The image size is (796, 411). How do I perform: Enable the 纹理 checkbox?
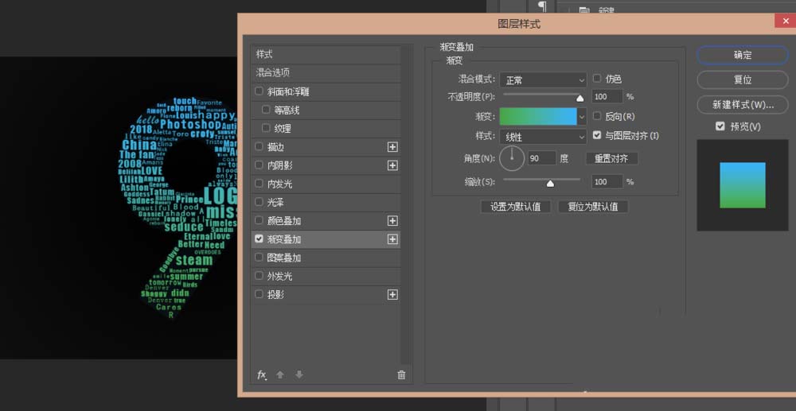coord(266,128)
